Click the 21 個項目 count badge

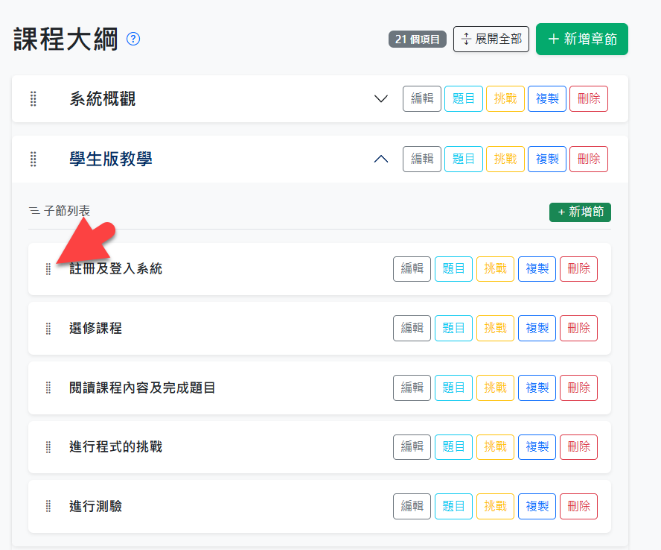point(417,39)
